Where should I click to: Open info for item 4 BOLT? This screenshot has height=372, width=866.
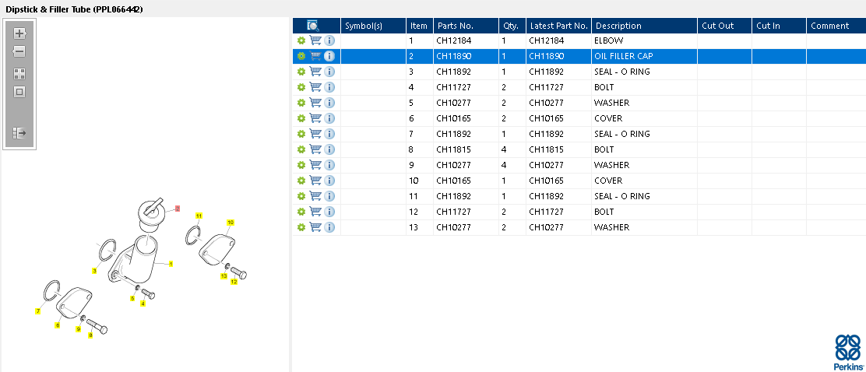point(329,87)
